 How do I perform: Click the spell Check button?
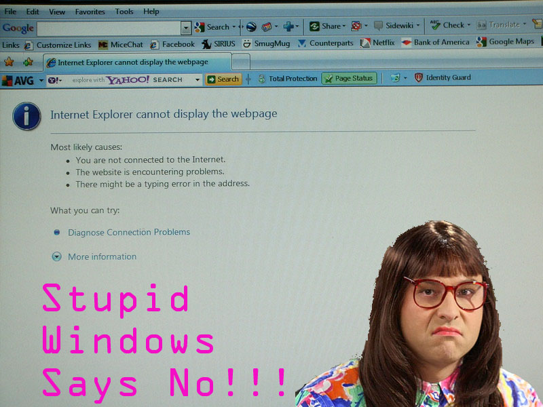[x=447, y=25]
